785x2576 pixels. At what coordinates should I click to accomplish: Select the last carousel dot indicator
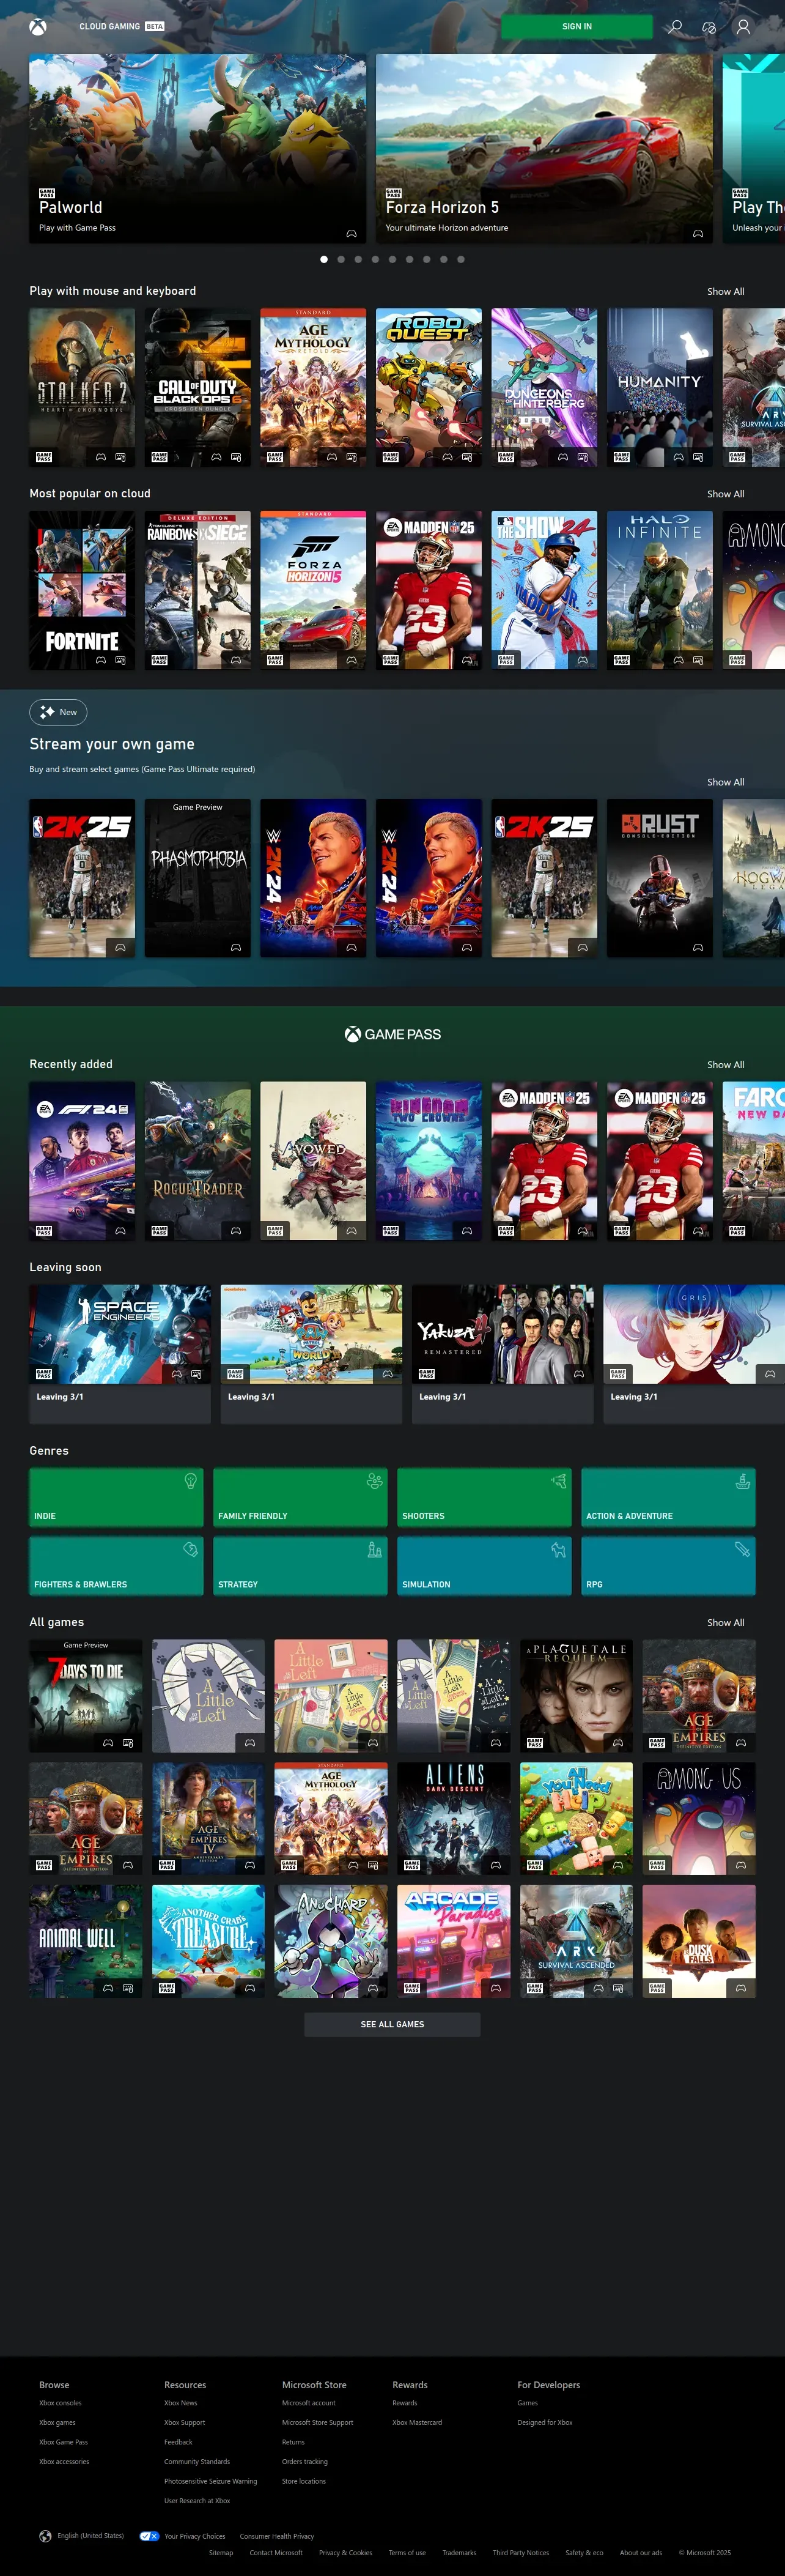pos(461,259)
